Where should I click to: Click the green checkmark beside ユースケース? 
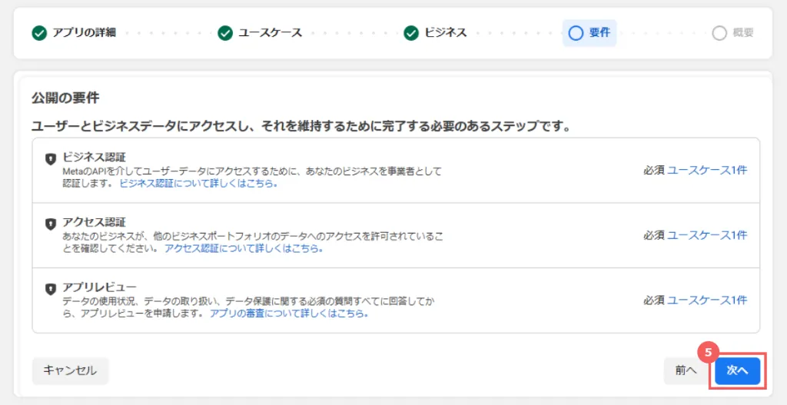tap(225, 33)
